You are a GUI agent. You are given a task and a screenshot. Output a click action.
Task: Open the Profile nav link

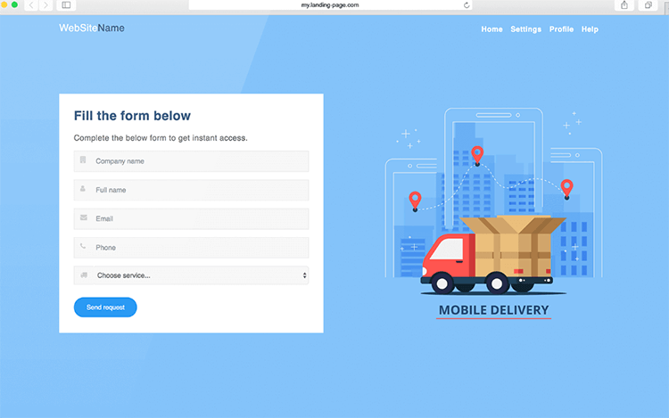coord(561,29)
